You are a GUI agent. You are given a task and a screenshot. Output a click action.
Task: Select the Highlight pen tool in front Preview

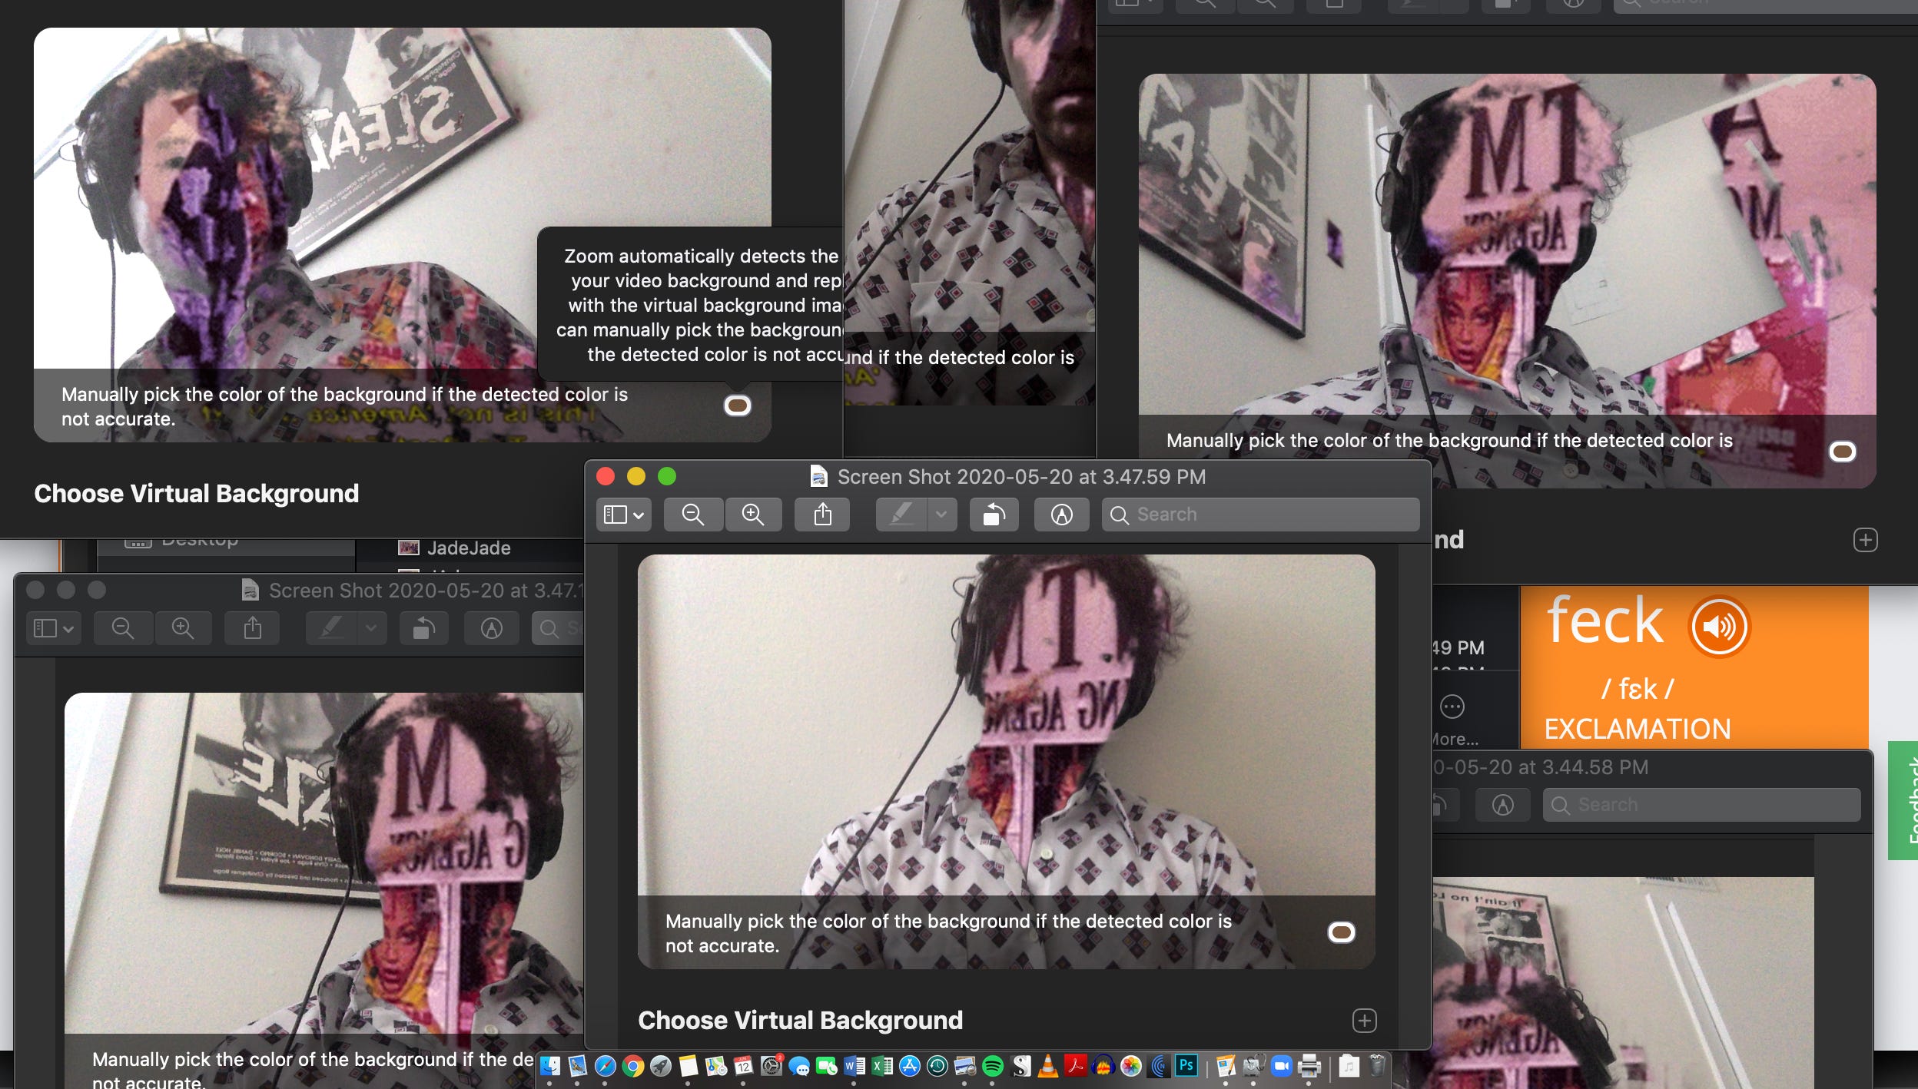point(901,515)
